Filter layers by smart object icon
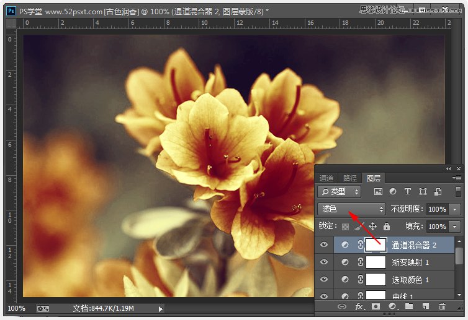This screenshot has height=320, width=468. pos(438,192)
